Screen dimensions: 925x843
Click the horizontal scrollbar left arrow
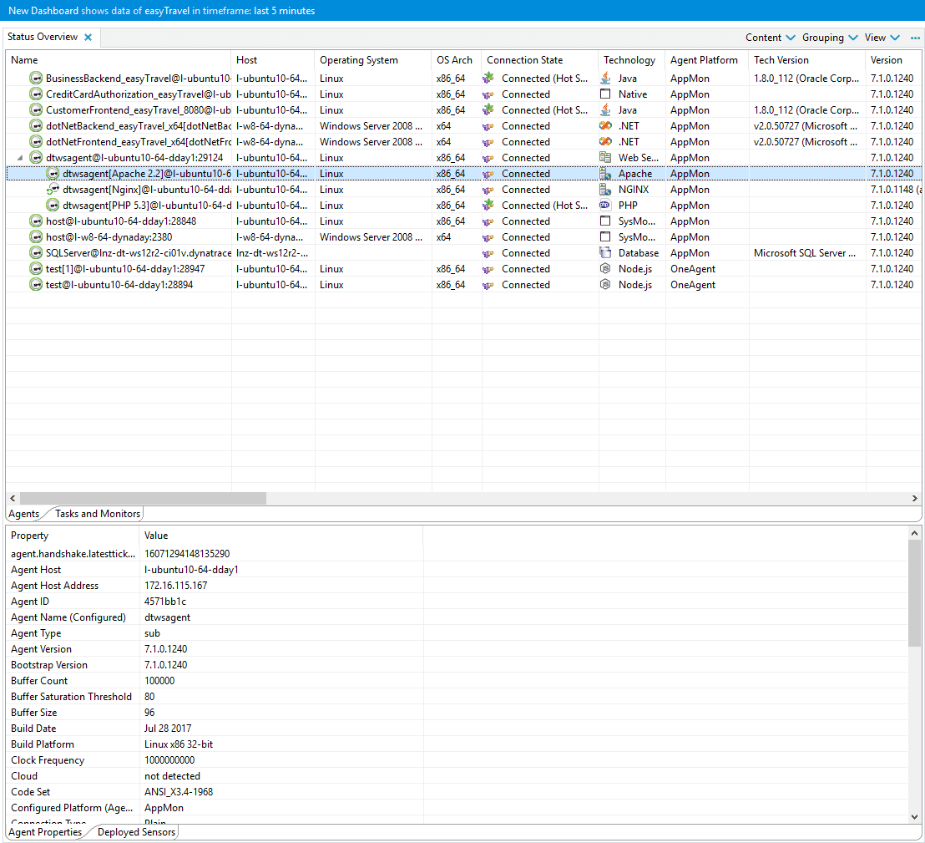point(13,498)
